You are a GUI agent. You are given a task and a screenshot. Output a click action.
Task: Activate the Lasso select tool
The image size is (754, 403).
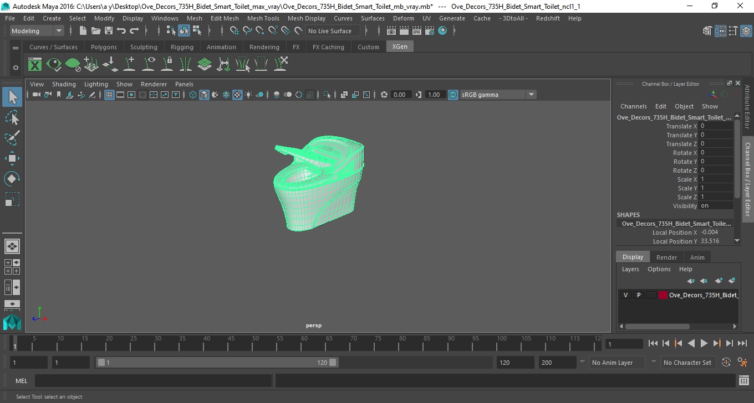[x=12, y=118]
